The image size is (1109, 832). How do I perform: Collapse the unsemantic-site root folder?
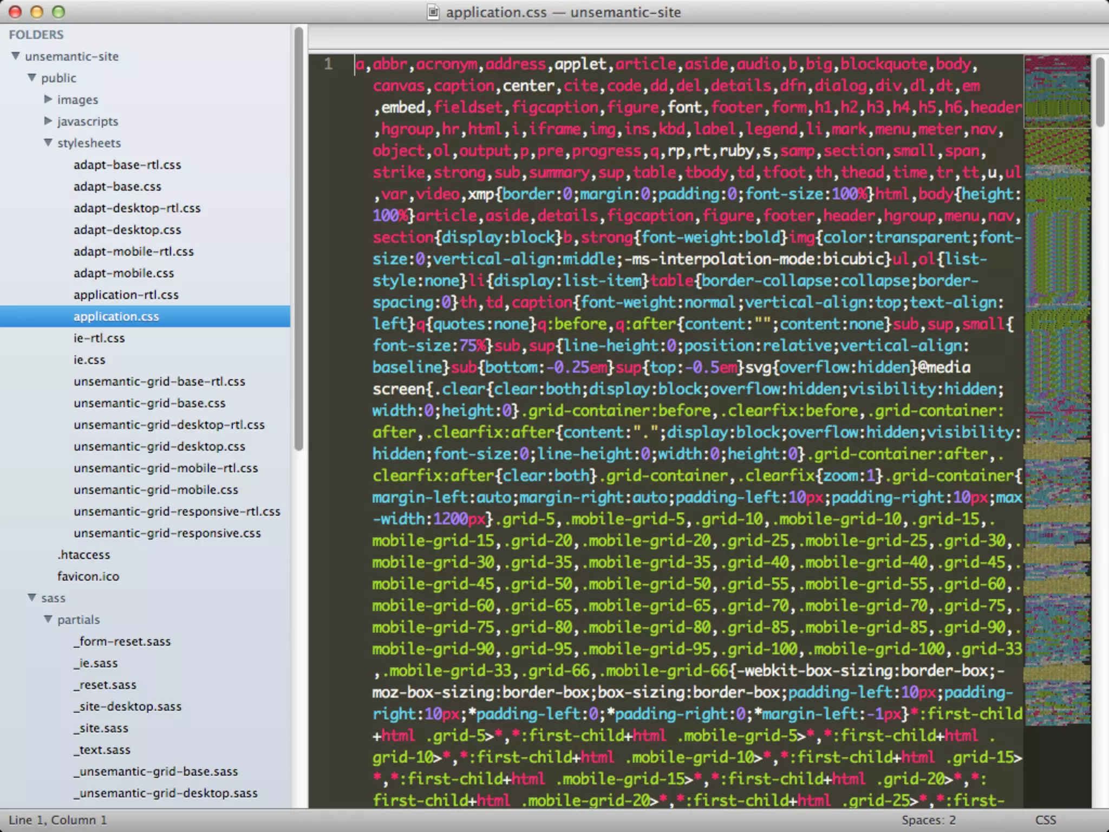16,56
